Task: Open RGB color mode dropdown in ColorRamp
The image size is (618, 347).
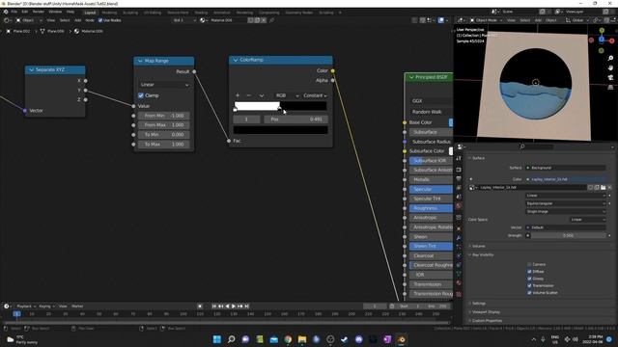Action: (x=287, y=95)
